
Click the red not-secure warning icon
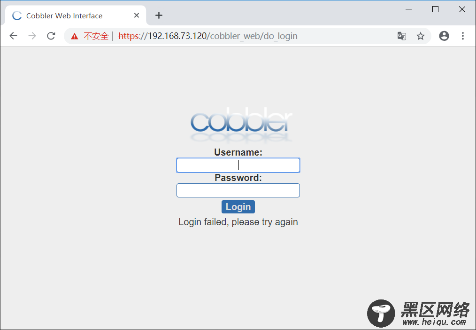point(74,36)
